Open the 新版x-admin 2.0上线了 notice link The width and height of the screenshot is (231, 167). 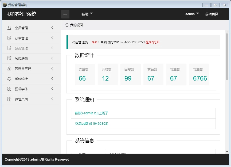point(92,113)
